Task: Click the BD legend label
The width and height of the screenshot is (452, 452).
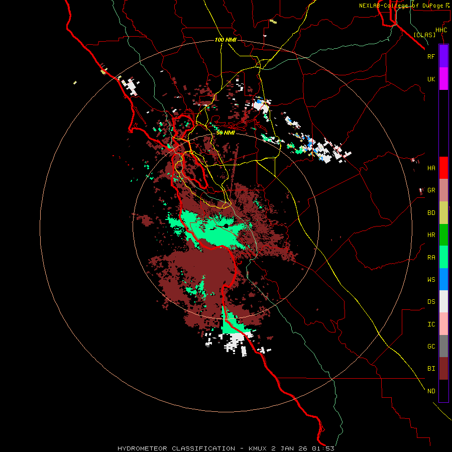Action: (x=431, y=213)
